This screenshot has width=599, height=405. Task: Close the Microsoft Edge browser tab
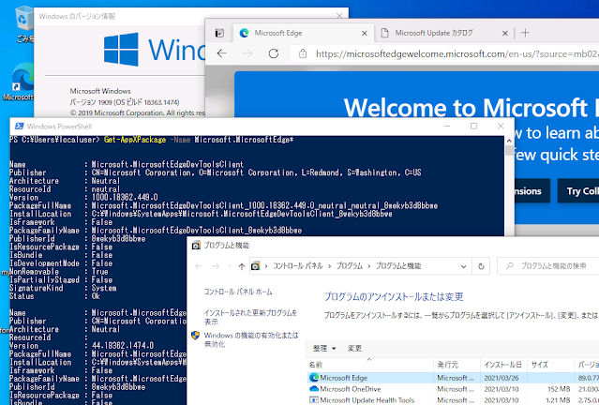tap(364, 33)
